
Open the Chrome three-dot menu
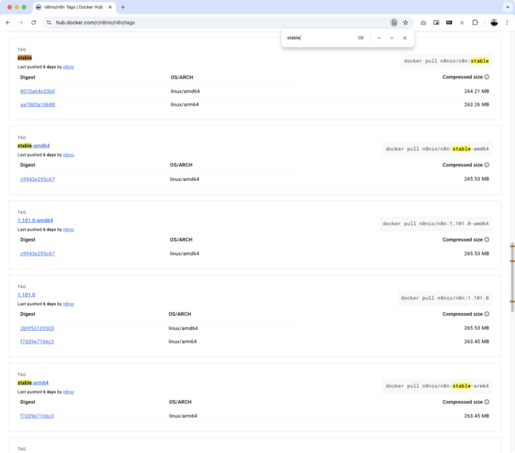[x=507, y=23]
